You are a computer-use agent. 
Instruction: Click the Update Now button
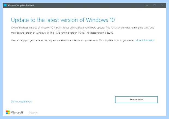pyautogui.click(x=136, y=99)
